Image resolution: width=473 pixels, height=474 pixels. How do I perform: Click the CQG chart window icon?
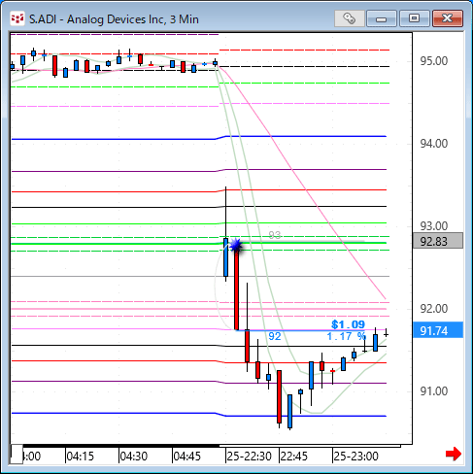tap(17, 18)
